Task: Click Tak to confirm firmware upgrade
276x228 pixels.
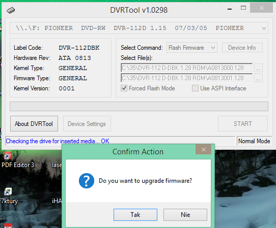Action: 135,215
